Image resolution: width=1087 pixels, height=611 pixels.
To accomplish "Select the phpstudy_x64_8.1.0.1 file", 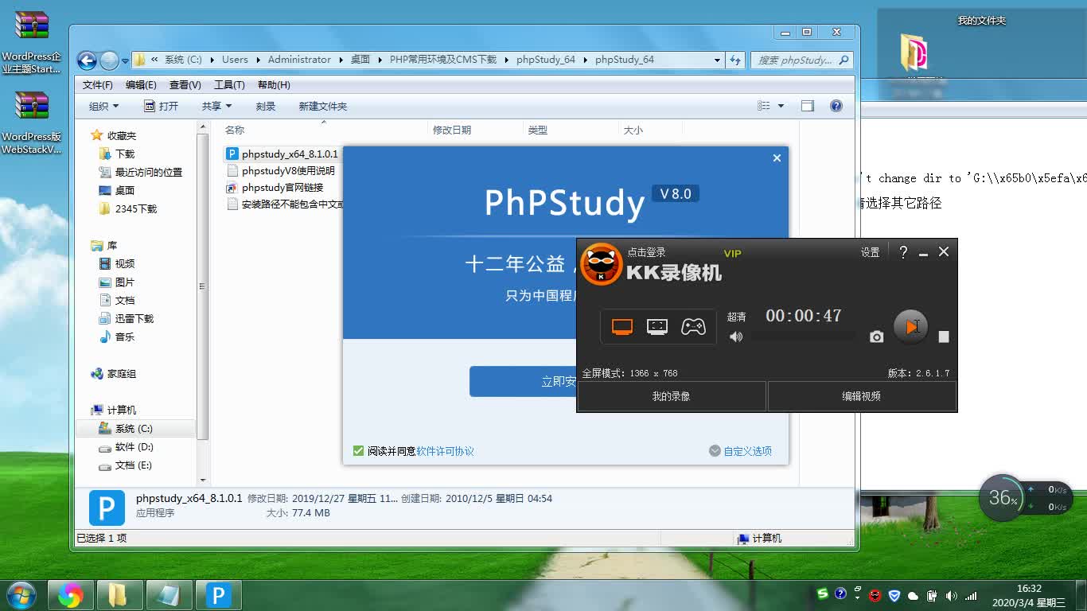I will tap(282, 154).
